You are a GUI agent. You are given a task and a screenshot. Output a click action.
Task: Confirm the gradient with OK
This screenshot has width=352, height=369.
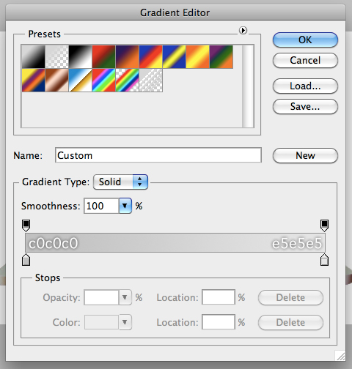305,40
